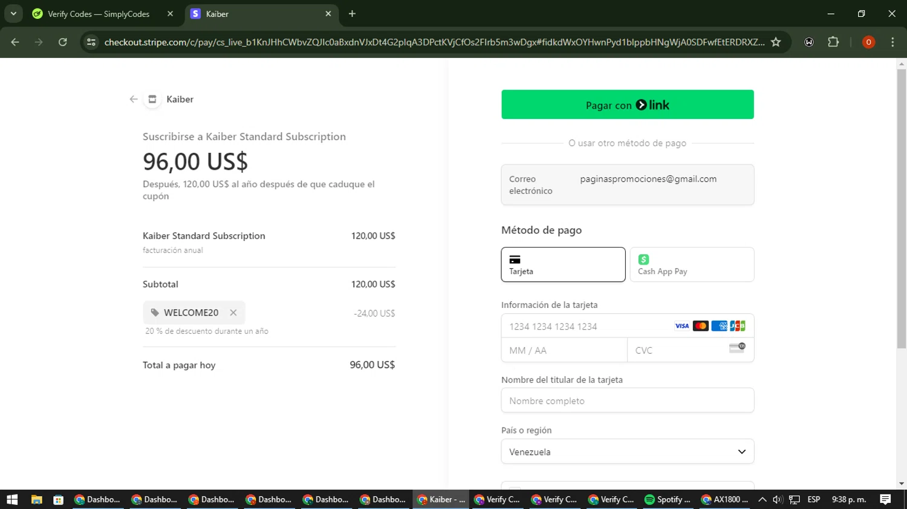This screenshot has height=509, width=907.
Task: Click the page vertical scrollbar thumb
Action: (x=902, y=208)
